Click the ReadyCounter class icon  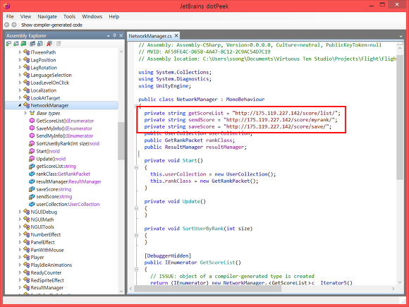pyautogui.click(x=26, y=272)
